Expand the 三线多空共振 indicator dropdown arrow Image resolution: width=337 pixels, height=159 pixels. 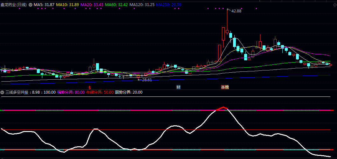tap(3, 92)
